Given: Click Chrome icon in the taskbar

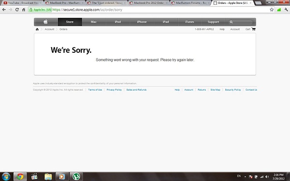Looking at the screenshot, I should tap(20, 176).
